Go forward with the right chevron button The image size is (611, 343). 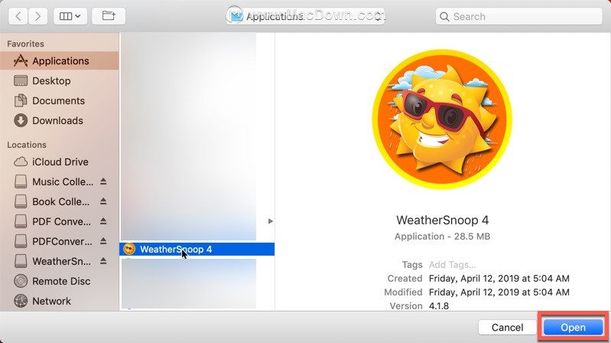[x=37, y=16]
